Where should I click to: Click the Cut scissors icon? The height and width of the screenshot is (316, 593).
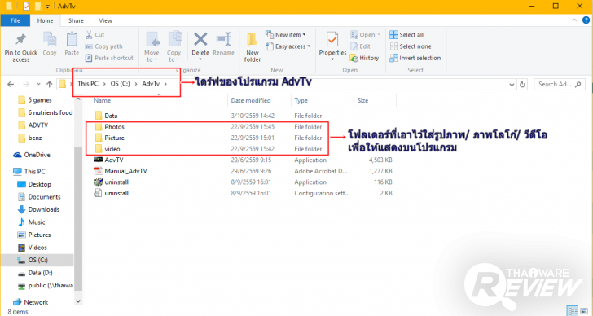[x=90, y=35]
